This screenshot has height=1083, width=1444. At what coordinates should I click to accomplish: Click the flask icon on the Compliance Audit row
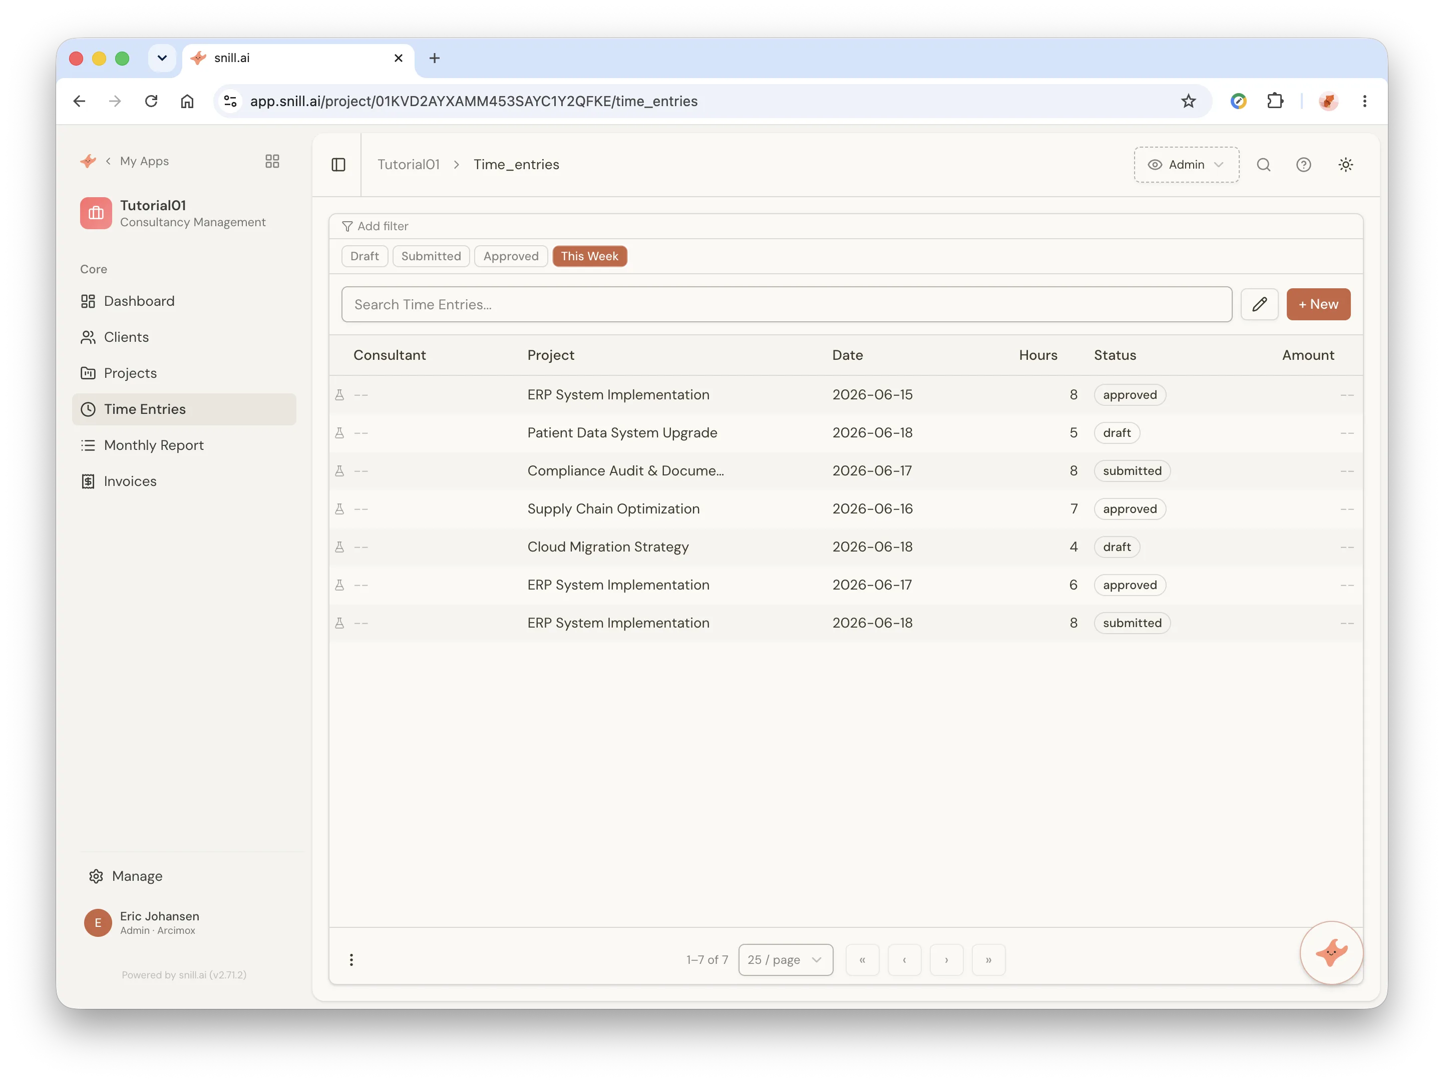click(x=339, y=470)
